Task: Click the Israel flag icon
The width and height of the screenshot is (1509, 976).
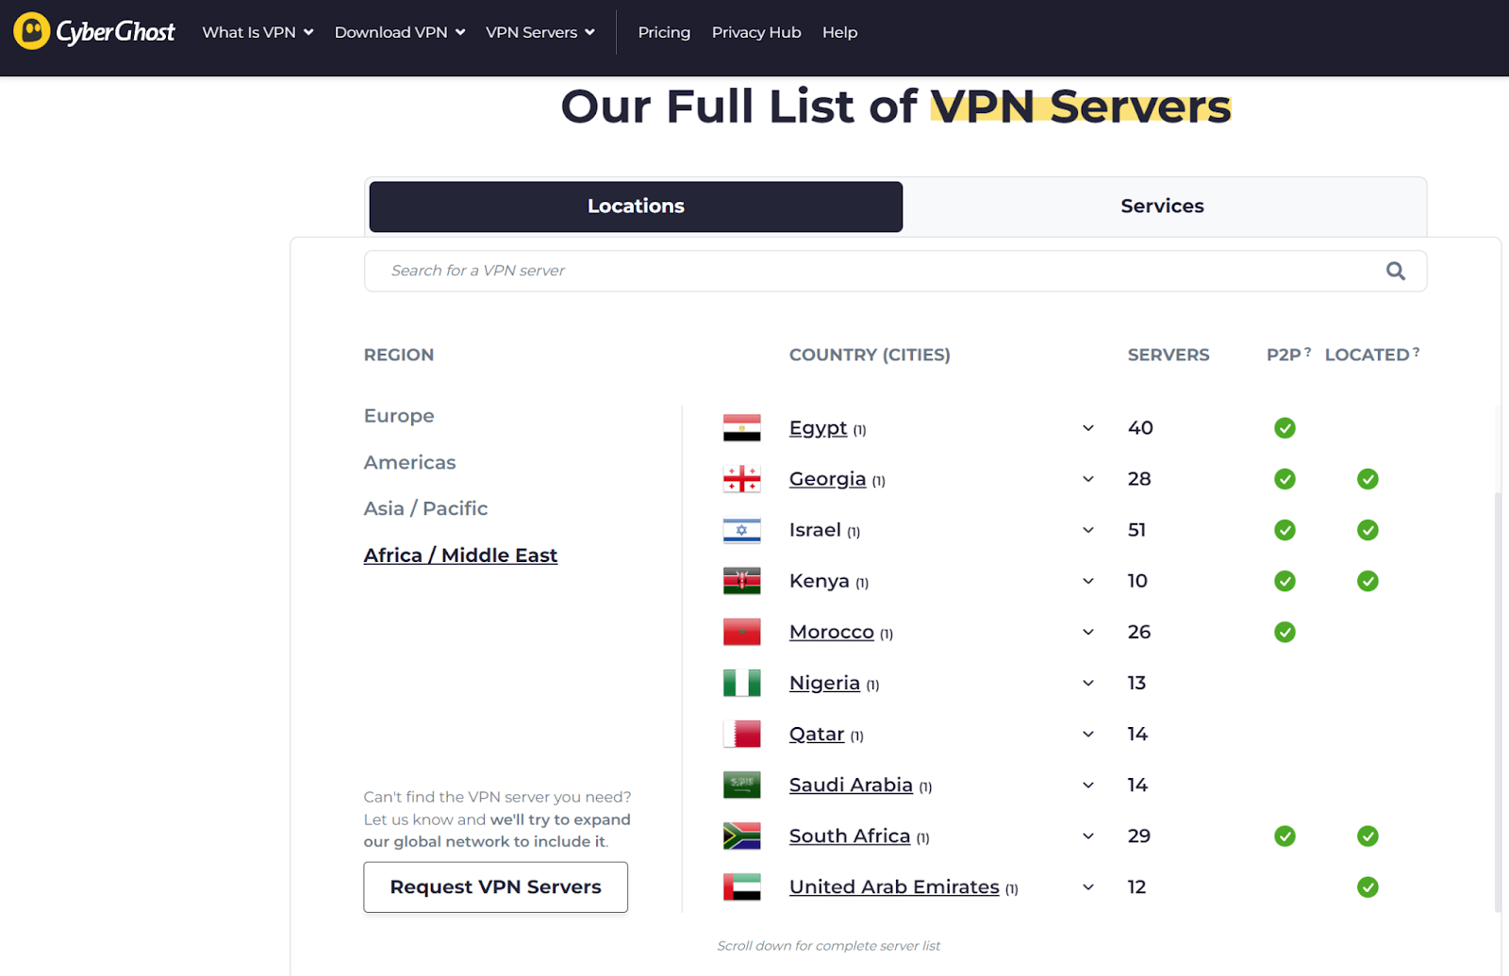Action: [741, 530]
